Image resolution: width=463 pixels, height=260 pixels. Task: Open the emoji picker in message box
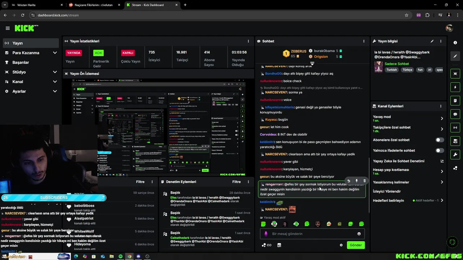359,234
